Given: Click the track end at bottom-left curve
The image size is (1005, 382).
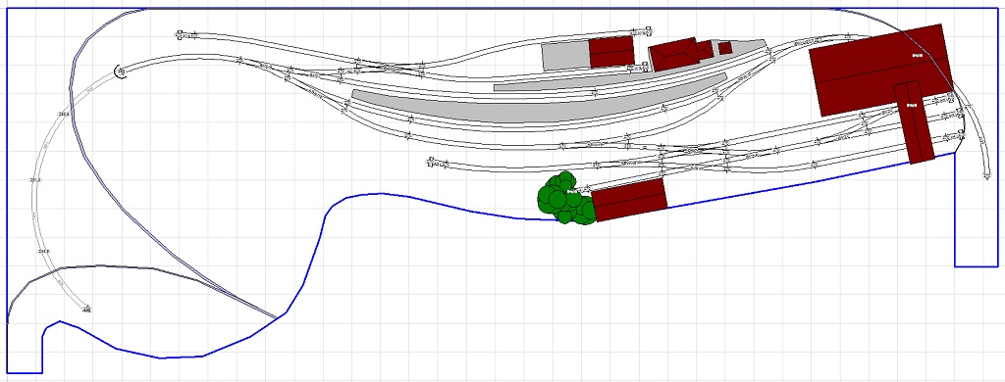Looking at the screenshot, I should pyautogui.click(x=86, y=310).
